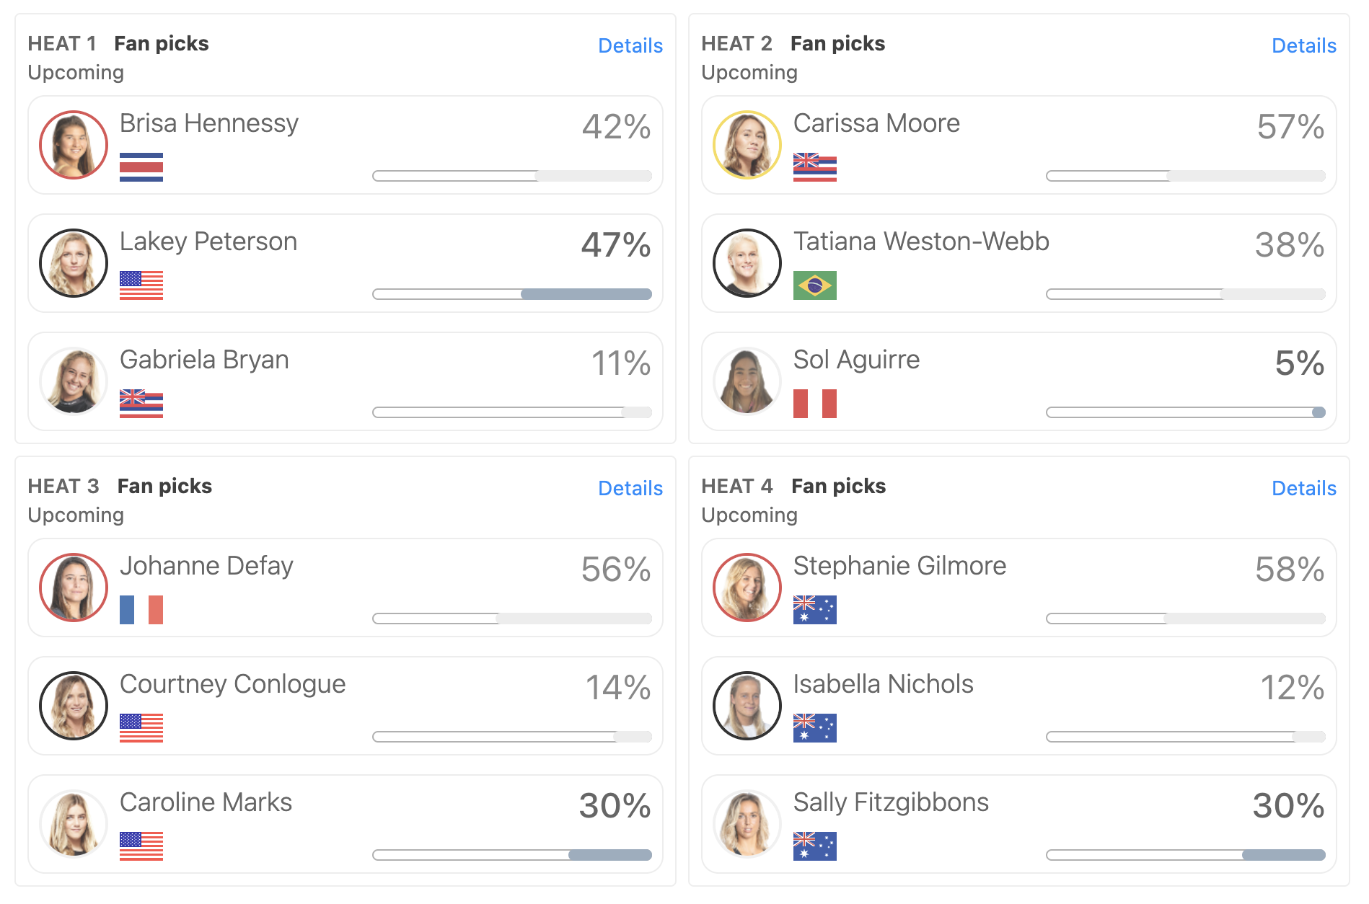The height and width of the screenshot is (904, 1369).
Task: Click Courtney Conlogue's avatar photo
Action: (74, 706)
